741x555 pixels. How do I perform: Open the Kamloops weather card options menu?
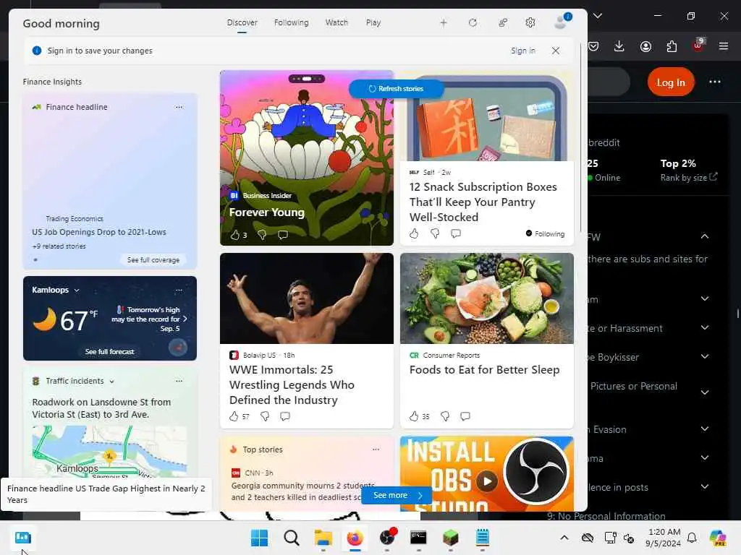coord(179,291)
